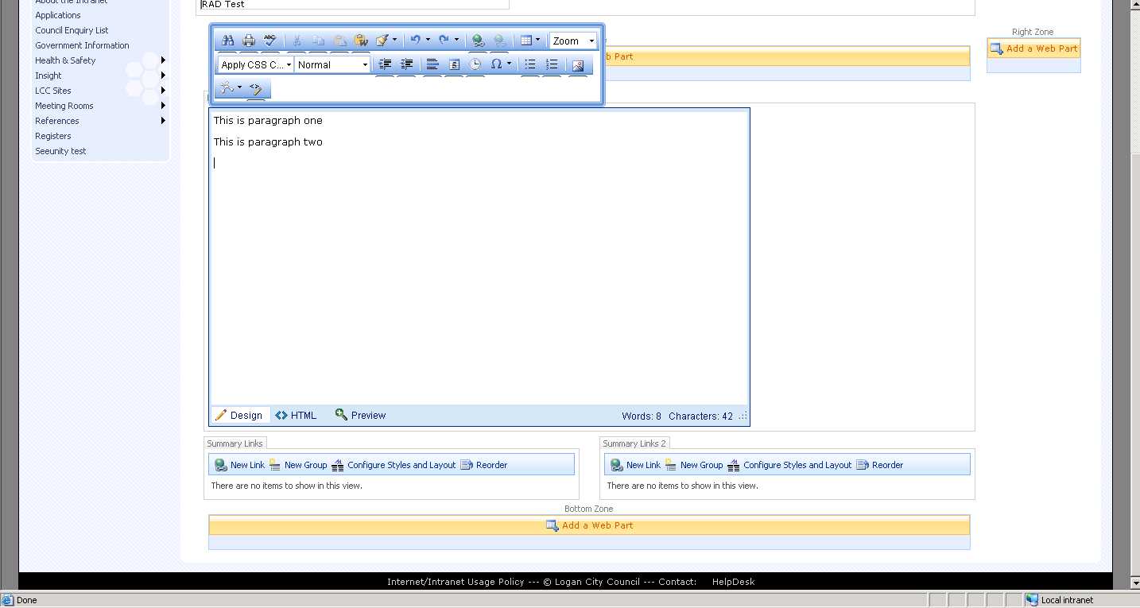
Task: Click the Format Stripper brush icon
Action: 382,41
